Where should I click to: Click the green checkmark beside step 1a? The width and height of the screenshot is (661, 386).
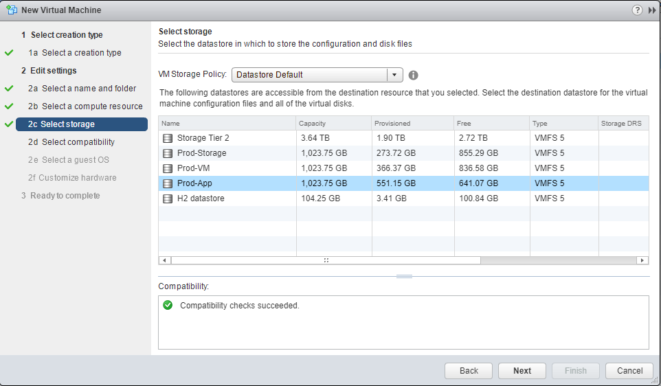click(x=9, y=53)
